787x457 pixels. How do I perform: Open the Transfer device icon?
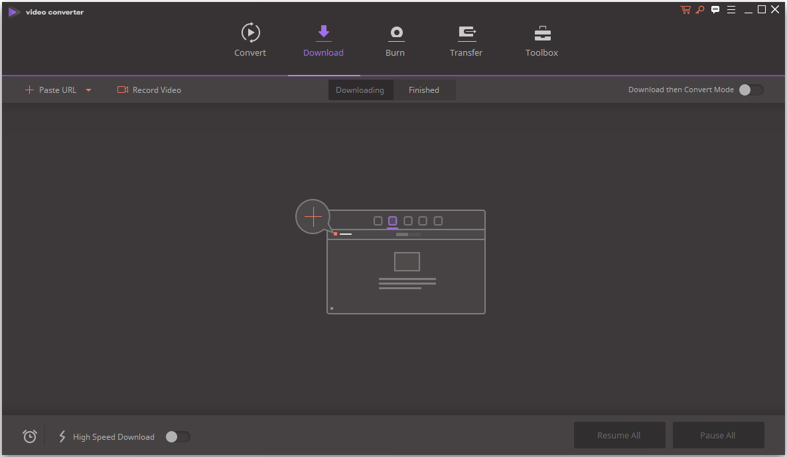click(467, 34)
